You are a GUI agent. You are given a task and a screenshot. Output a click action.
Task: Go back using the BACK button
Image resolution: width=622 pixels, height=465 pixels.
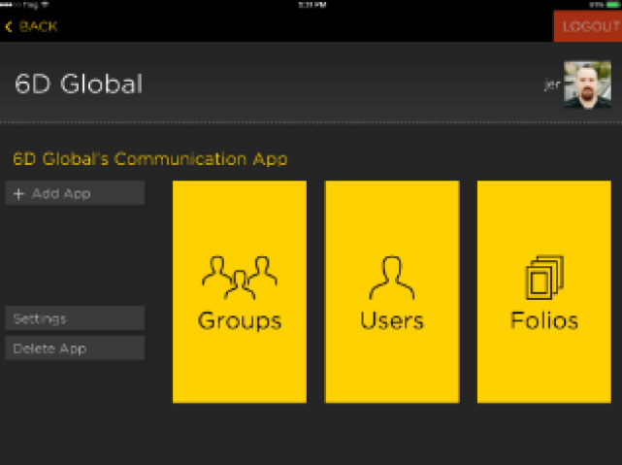tap(31, 26)
